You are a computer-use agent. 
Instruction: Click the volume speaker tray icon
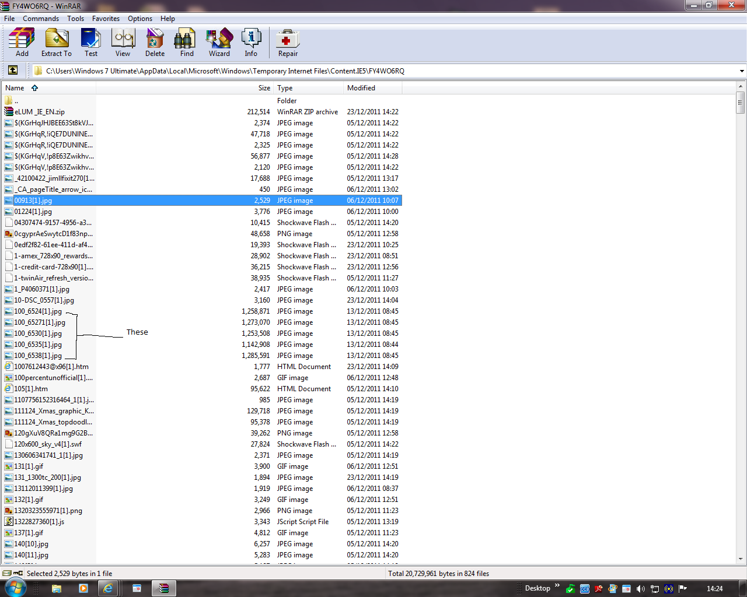(x=641, y=588)
